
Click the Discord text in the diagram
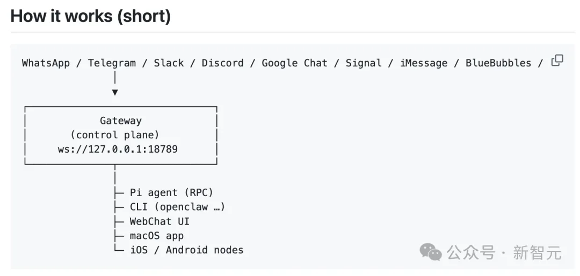[x=222, y=63]
